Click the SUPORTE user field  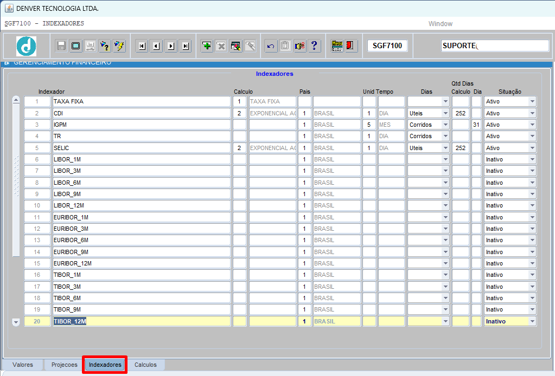point(495,46)
